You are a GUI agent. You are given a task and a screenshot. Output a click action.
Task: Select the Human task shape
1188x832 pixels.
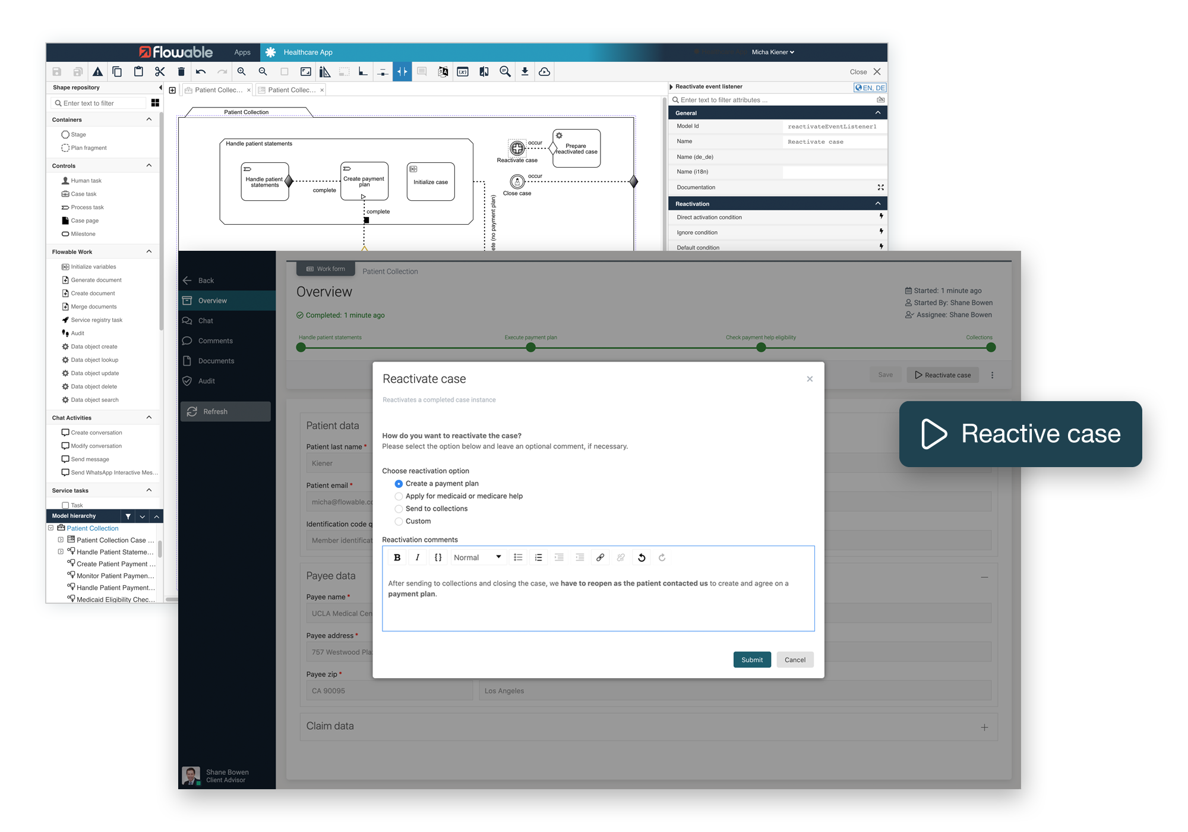click(81, 181)
